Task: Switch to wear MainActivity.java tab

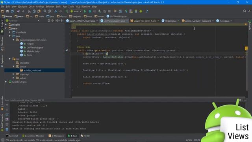Action: coord(82,21)
